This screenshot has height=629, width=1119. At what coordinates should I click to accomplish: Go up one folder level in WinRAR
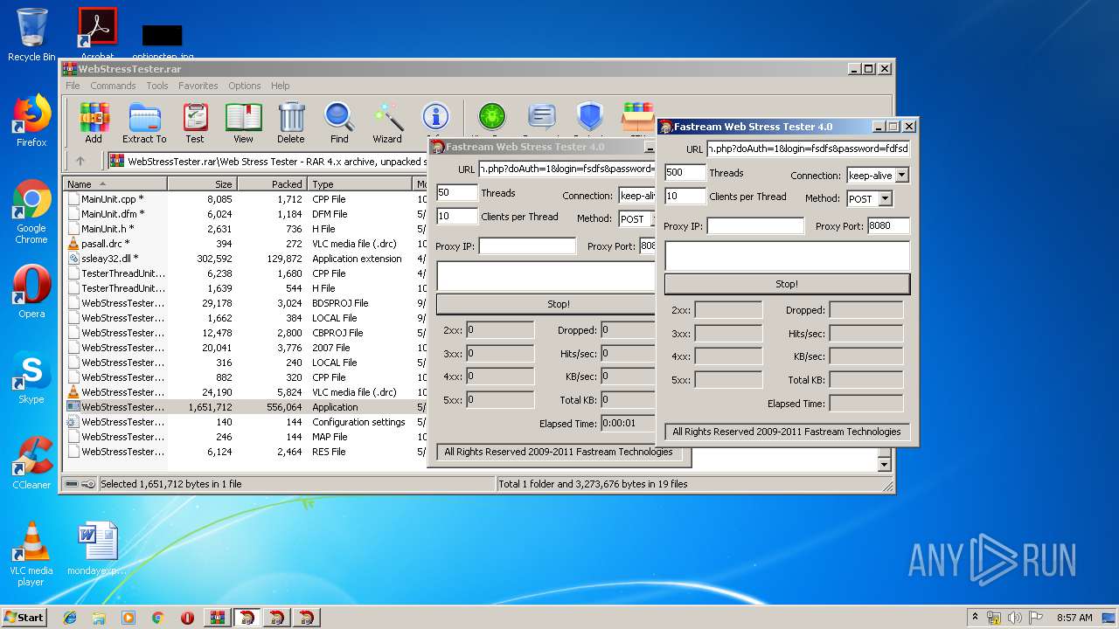tap(80, 161)
